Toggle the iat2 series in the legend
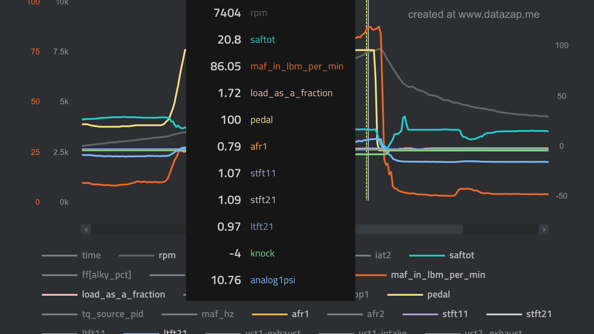The height and width of the screenshot is (334, 594). pyautogui.click(x=372, y=255)
